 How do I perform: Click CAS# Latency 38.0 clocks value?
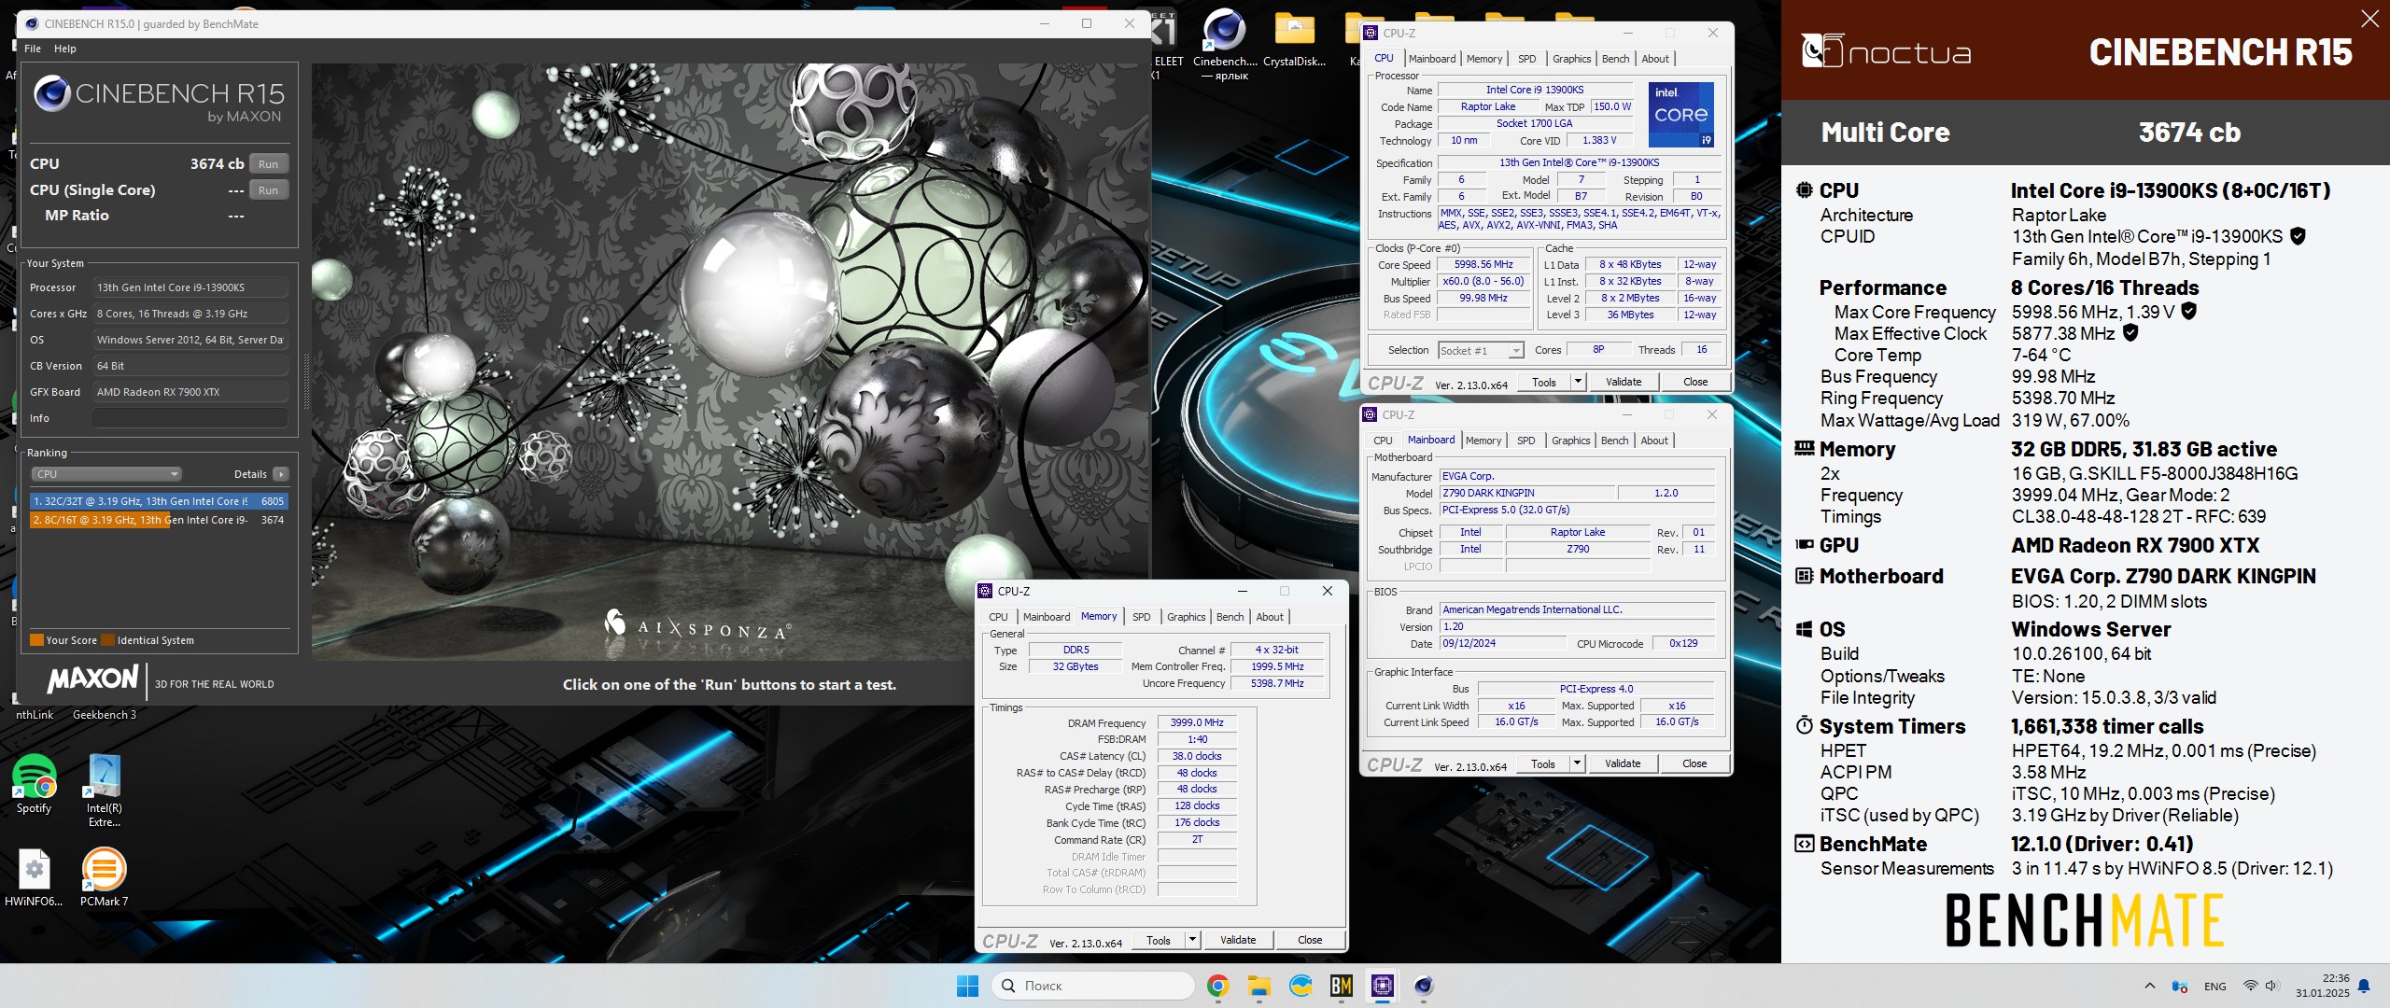click(1197, 756)
